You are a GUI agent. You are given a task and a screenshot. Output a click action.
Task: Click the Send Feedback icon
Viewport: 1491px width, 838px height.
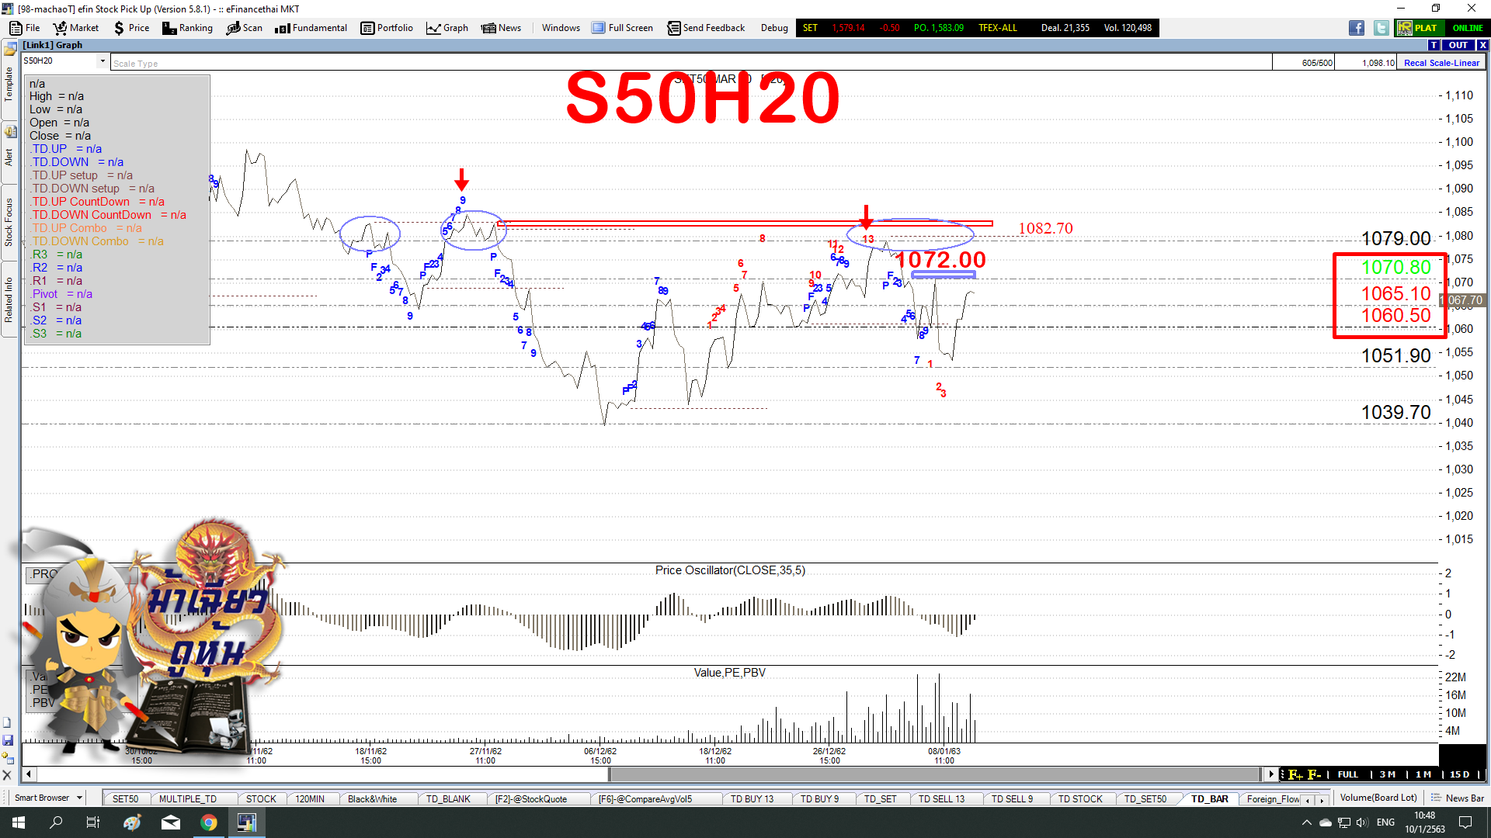coord(674,28)
